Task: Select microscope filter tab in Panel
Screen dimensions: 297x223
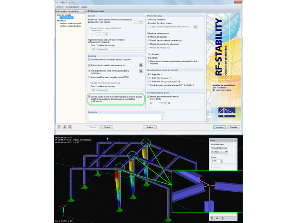Action: click(x=222, y=218)
